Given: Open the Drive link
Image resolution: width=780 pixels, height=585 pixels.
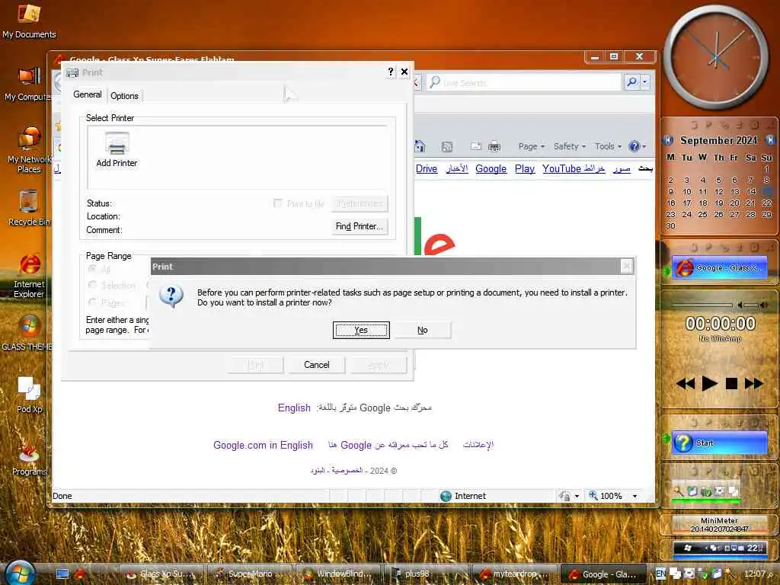Looking at the screenshot, I should 427,168.
